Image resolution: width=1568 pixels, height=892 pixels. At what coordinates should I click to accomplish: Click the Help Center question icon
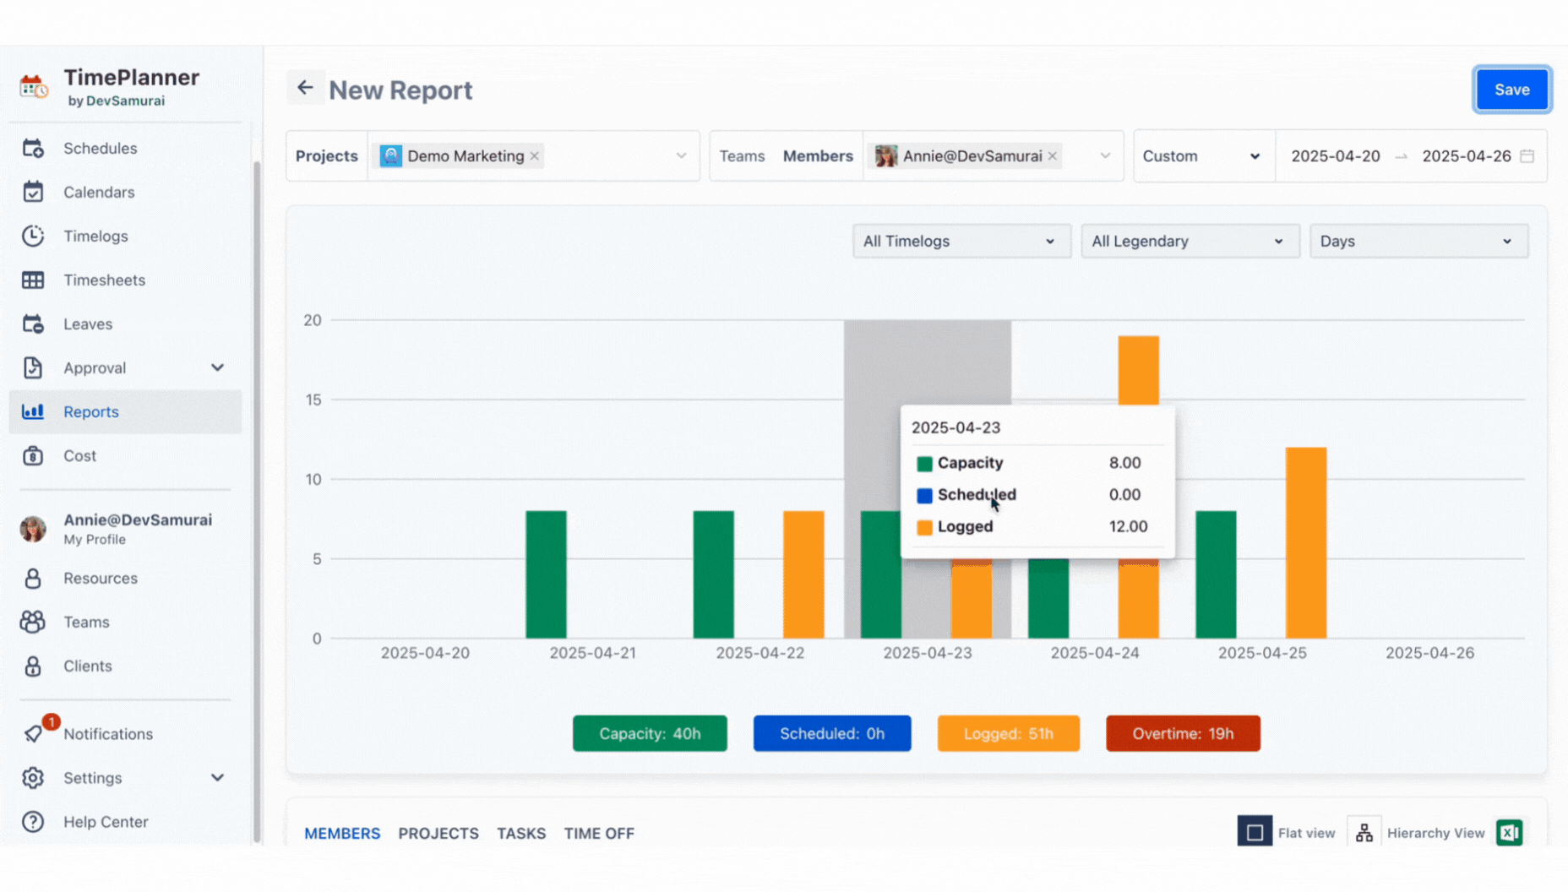pyautogui.click(x=33, y=822)
